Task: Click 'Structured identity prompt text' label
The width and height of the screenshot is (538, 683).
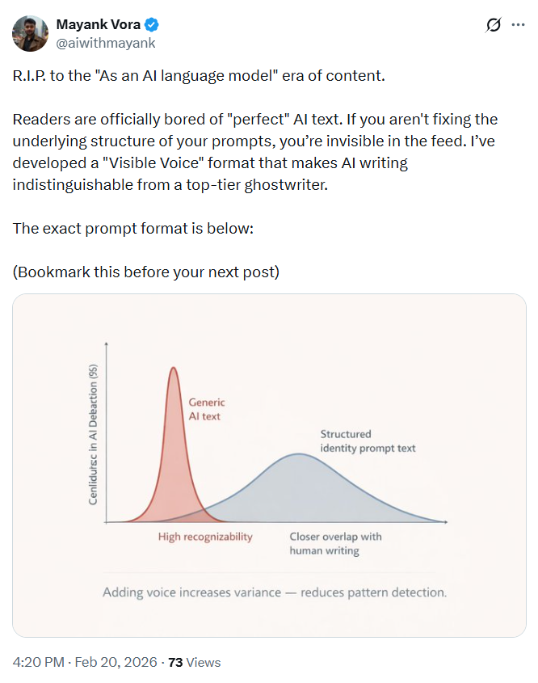Action: (368, 441)
